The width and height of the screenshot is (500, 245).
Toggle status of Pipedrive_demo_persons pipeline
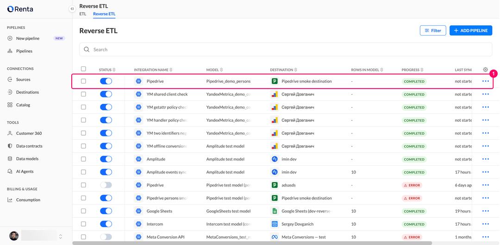[x=106, y=81]
